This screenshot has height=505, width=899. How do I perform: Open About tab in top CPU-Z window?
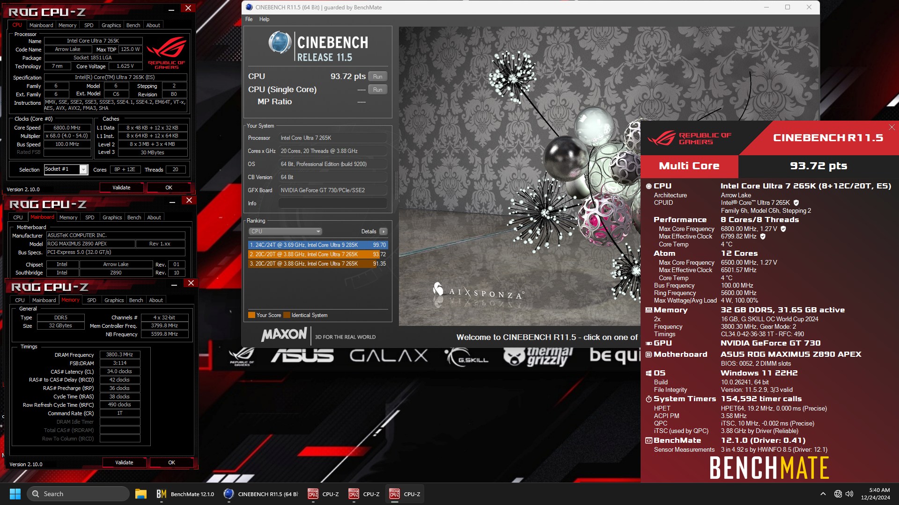click(x=153, y=25)
